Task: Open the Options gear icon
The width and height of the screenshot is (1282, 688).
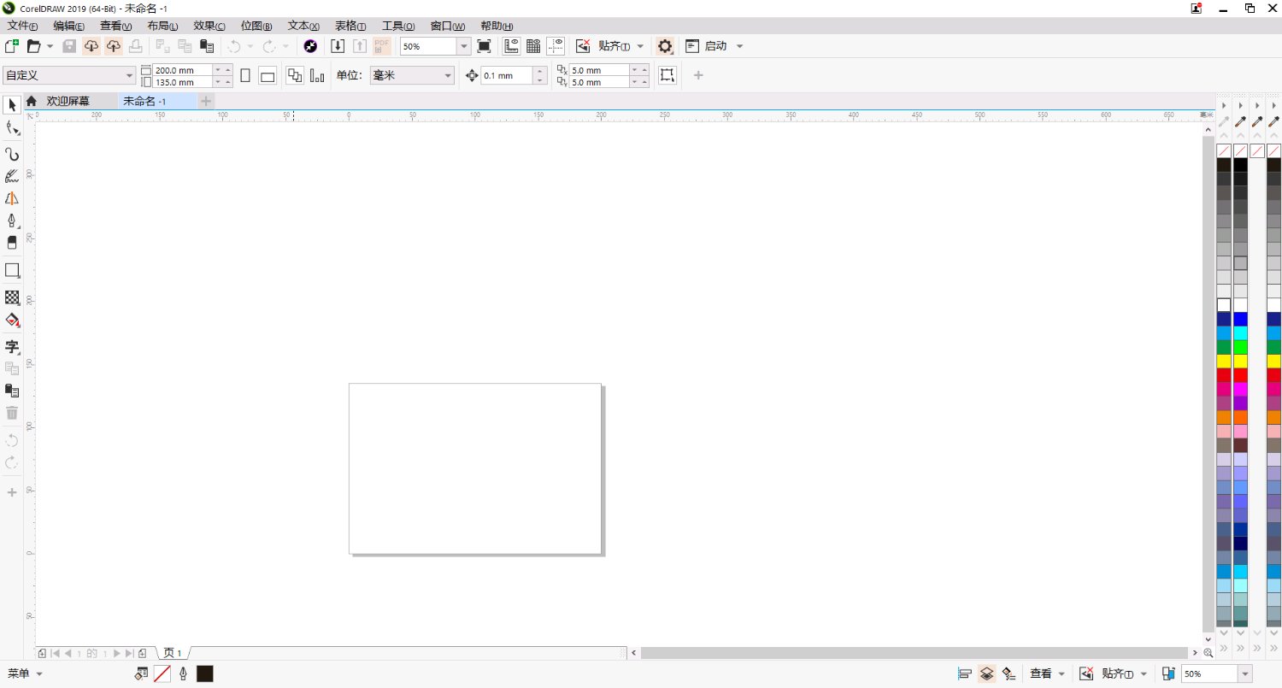Action: tap(665, 46)
